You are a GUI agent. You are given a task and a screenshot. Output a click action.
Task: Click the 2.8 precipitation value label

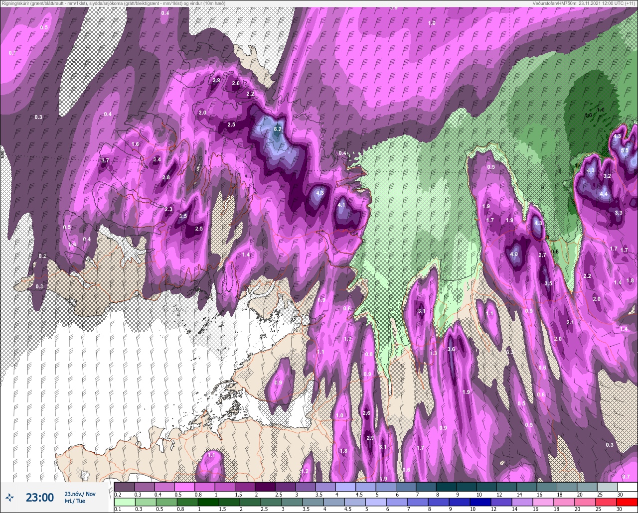(166, 177)
